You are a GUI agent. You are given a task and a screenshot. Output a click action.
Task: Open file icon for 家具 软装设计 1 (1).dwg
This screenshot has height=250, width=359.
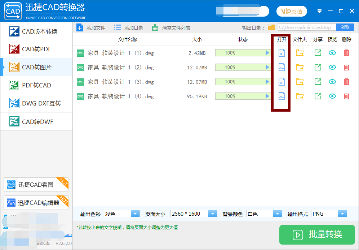282,53
